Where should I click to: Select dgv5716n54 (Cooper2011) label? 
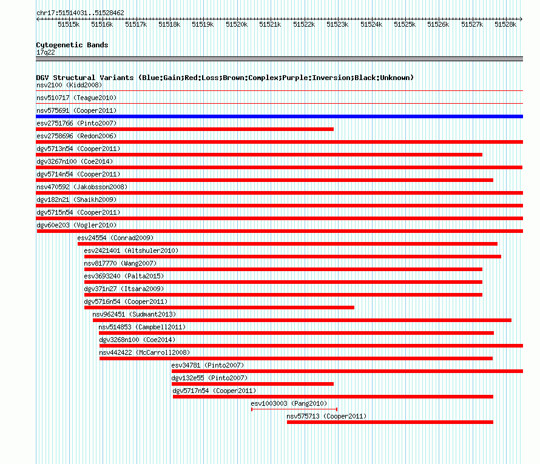tap(126, 301)
